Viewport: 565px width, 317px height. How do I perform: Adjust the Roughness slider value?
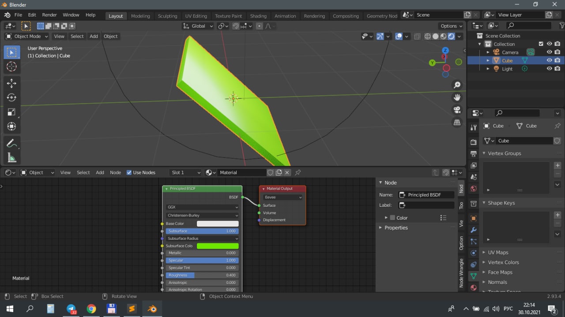203,275
